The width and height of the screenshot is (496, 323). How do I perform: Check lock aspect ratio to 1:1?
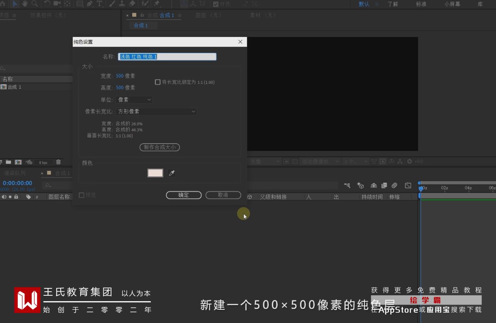158,82
